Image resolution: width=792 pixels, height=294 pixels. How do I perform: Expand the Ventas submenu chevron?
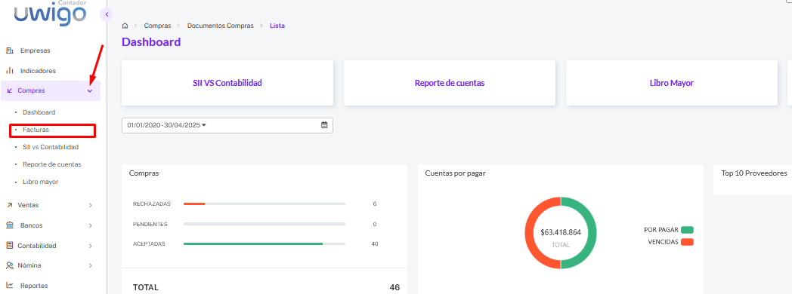[x=91, y=205]
